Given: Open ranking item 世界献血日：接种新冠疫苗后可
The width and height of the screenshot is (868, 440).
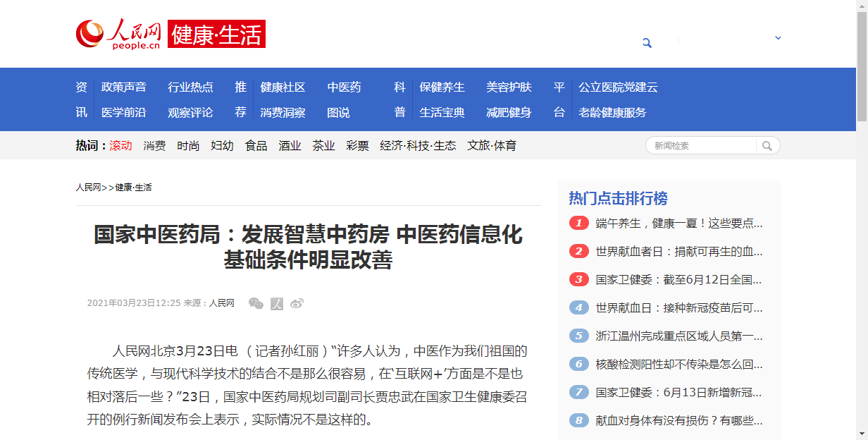Looking at the screenshot, I should pos(679,308).
